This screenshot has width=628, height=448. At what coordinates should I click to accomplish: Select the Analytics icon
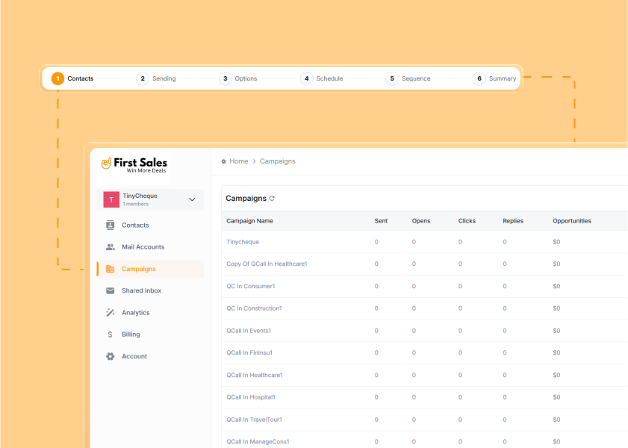point(111,312)
